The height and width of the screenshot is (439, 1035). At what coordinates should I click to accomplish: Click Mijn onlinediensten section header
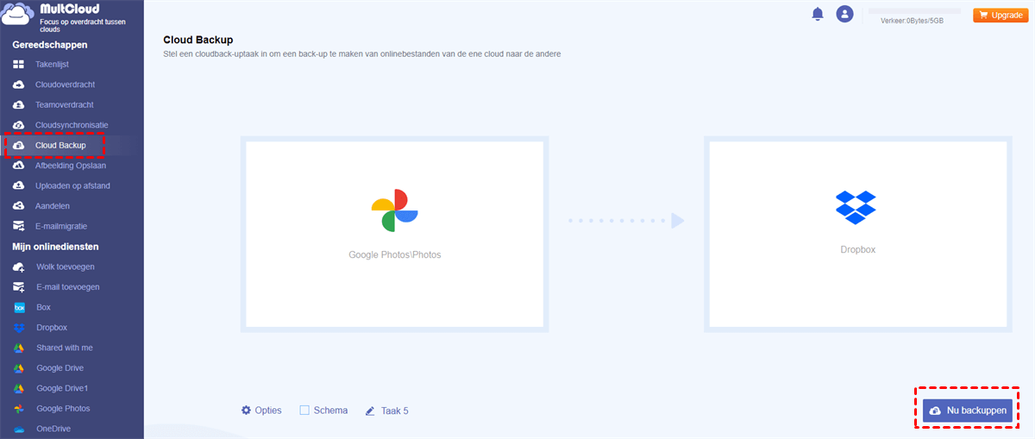[x=55, y=247]
